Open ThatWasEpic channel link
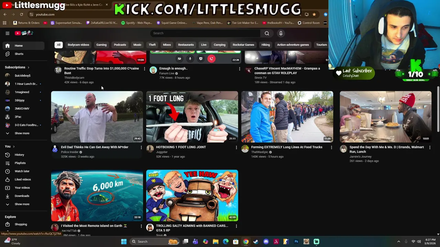The image size is (440, 247). pos(260,152)
